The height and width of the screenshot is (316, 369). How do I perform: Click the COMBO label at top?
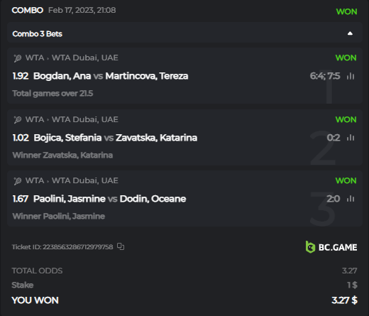tap(28, 10)
